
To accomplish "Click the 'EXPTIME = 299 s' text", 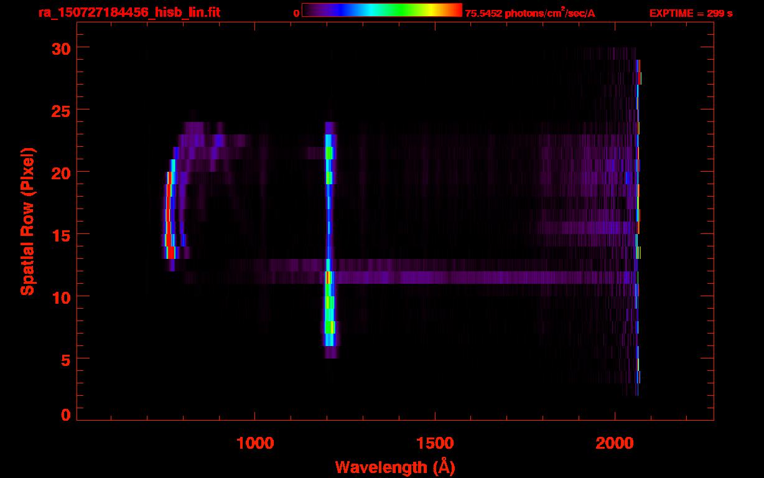I will [691, 13].
